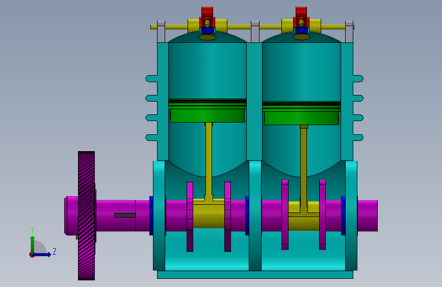Screen dimensions: 442x287
Task: Click the dark keyway slot on the crankshaft
Action: pos(125,216)
